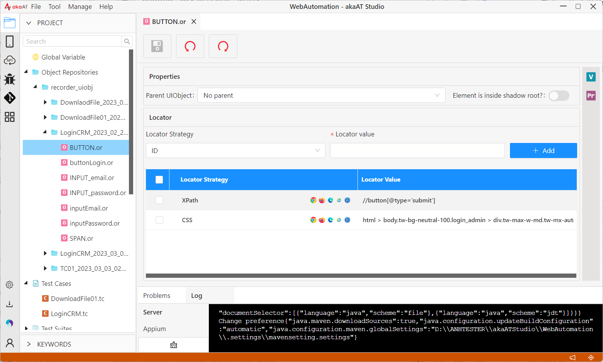Collapse the Object Repositories node
This screenshot has width=603, height=362.
point(26,72)
